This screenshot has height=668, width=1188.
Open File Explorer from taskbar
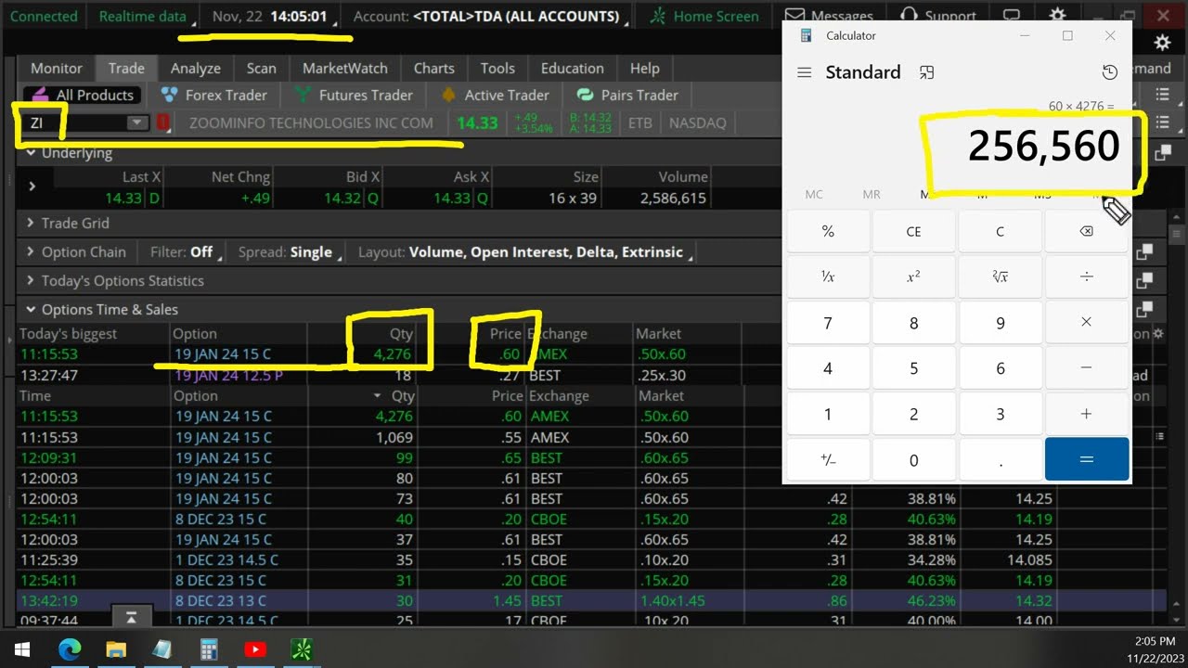coord(116,649)
